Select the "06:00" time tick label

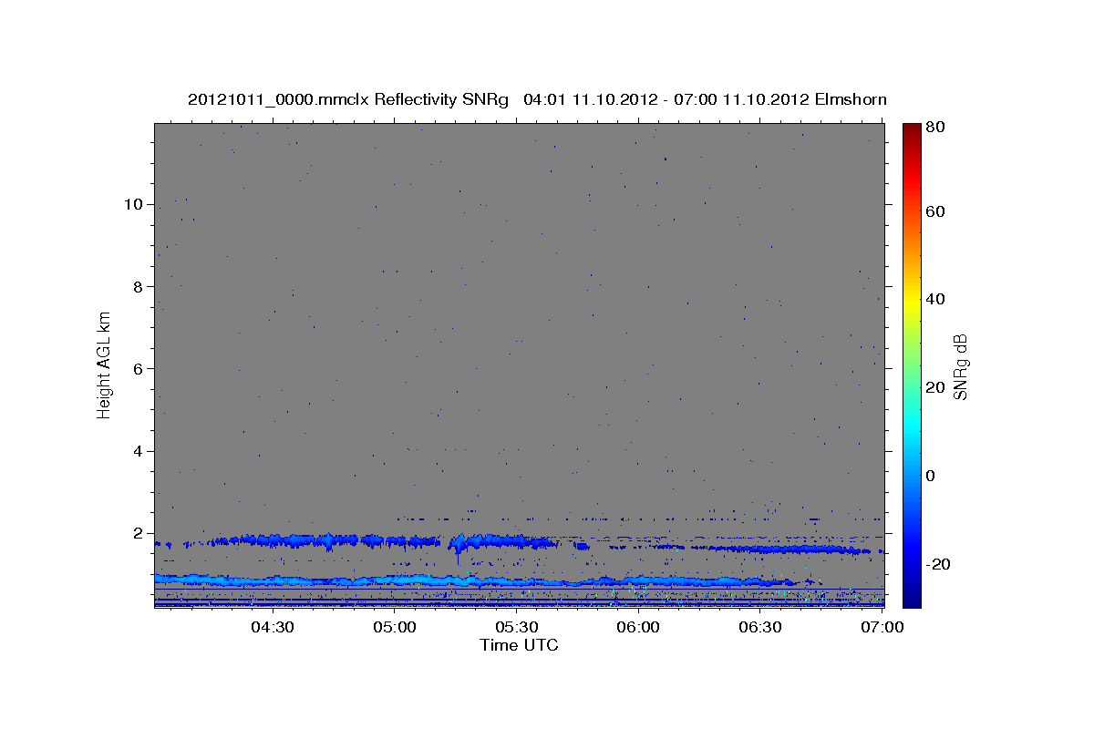point(638,627)
